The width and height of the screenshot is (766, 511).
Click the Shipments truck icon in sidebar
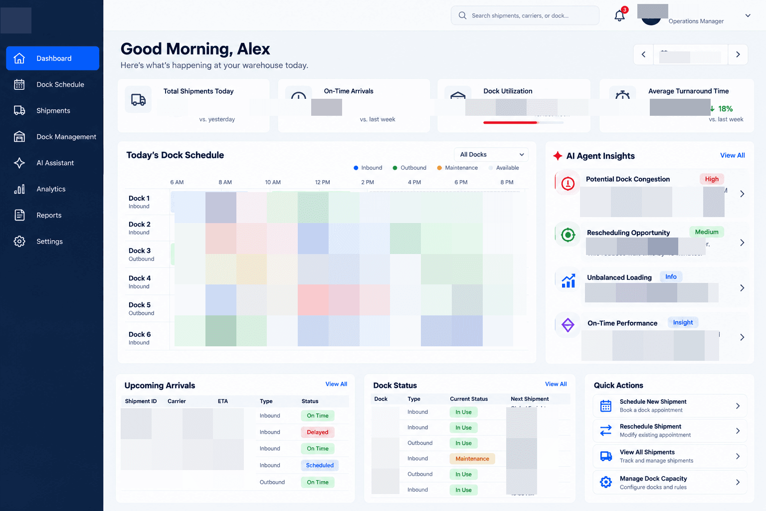click(x=19, y=110)
